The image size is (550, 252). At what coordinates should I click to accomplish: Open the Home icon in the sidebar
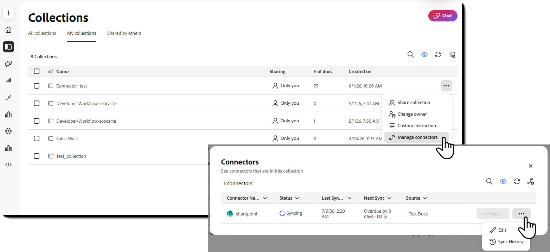pos(8,30)
